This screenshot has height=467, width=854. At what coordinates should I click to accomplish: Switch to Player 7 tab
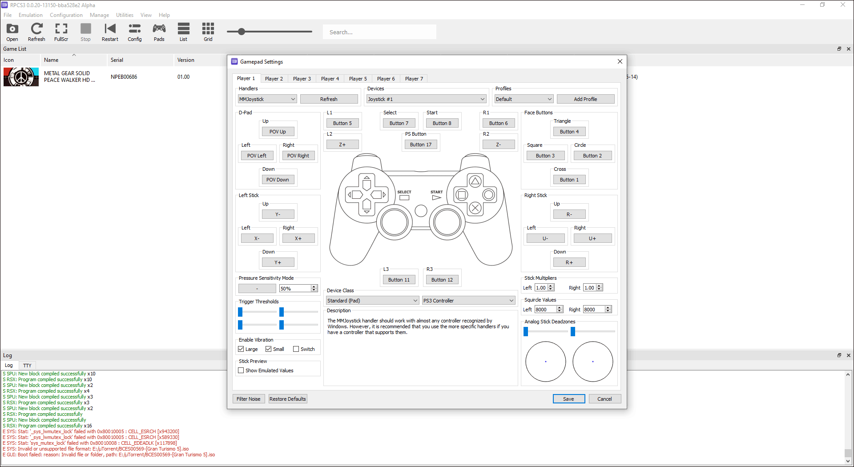(414, 79)
